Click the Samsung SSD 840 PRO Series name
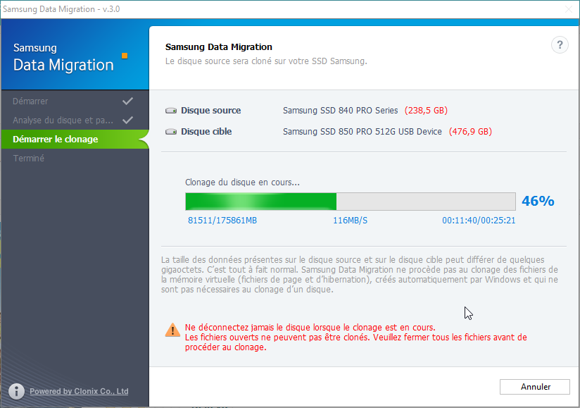 [x=340, y=111]
